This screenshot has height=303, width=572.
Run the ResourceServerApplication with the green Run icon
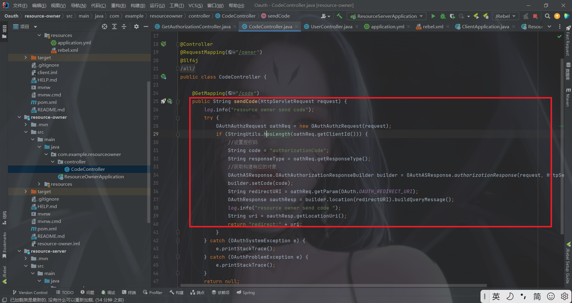(433, 16)
